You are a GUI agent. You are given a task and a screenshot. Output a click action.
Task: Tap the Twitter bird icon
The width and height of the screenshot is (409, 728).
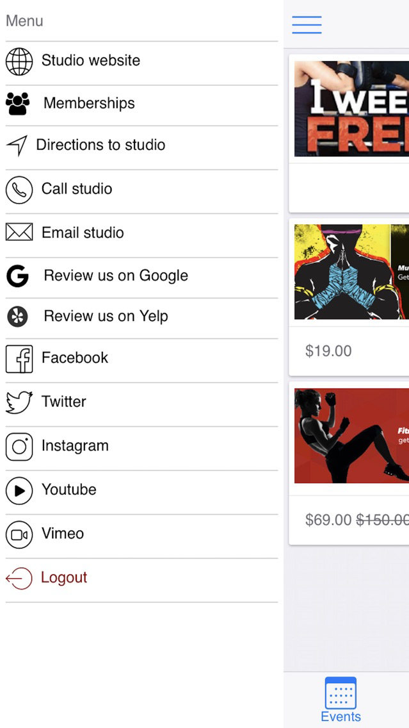click(x=19, y=402)
